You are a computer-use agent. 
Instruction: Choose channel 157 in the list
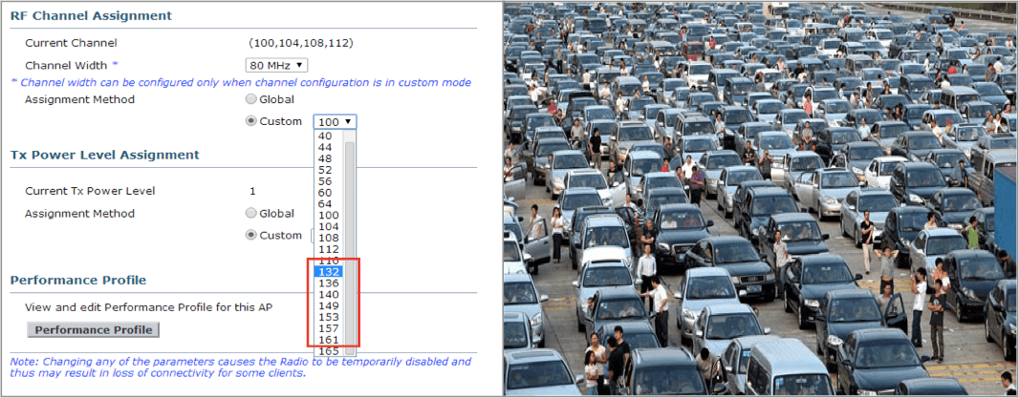pyautogui.click(x=329, y=328)
